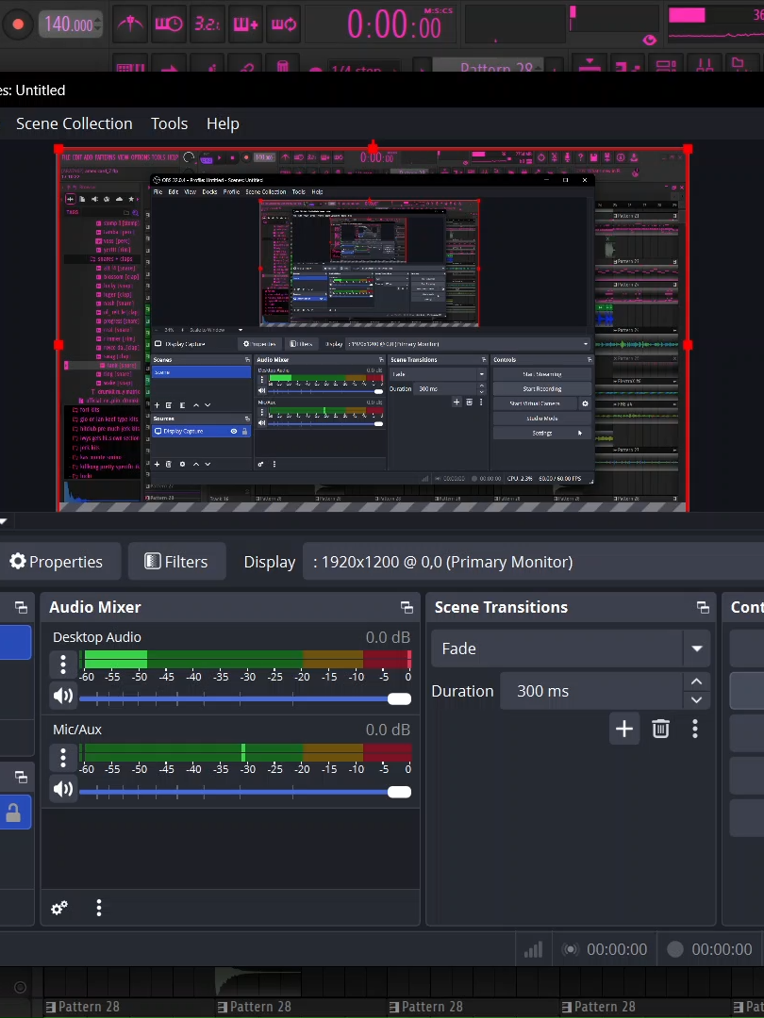Open the Fade transition dropdown

coord(571,649)
